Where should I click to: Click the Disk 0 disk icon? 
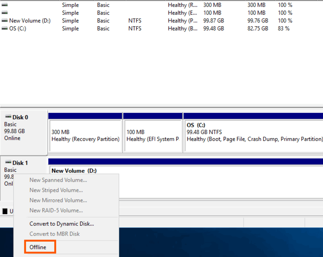coord(8,117)
